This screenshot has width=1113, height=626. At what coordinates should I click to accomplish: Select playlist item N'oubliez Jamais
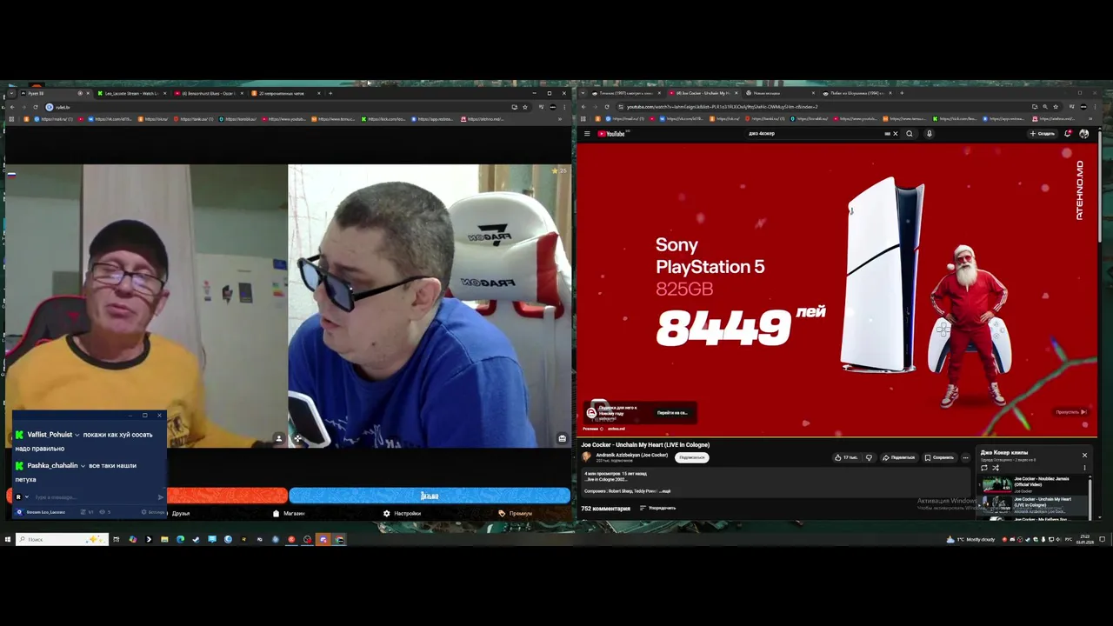coord(1032,484)
